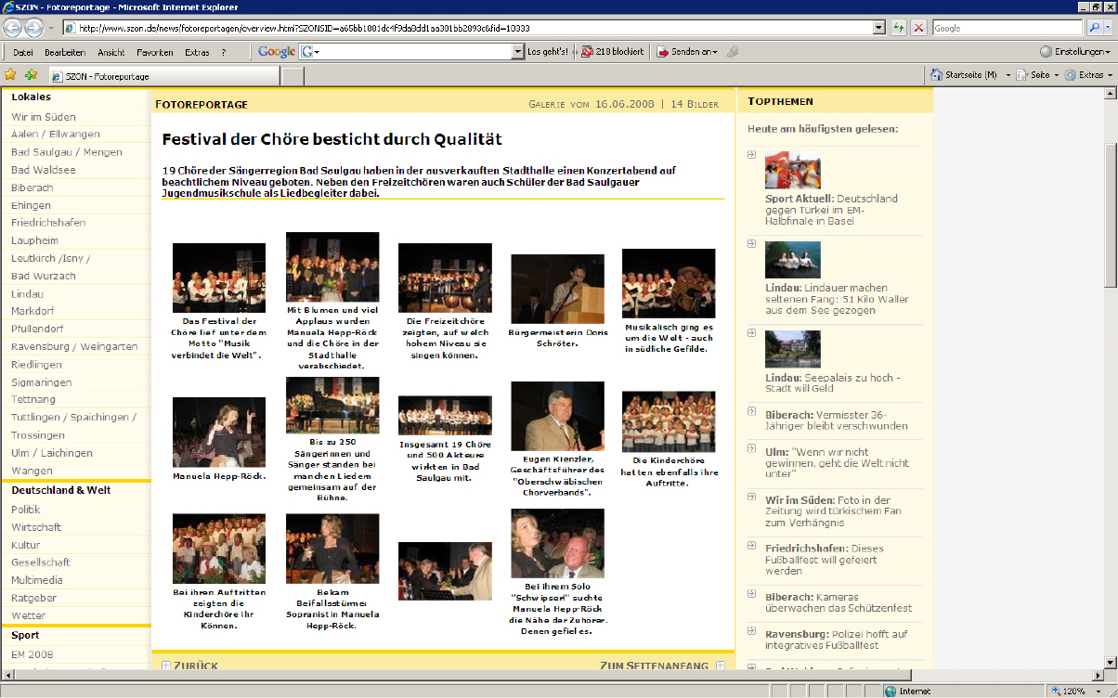1118x698 pixels.
Task: Open Favorites Center star icon
Action: pyautogui.click(x=11, y=75)
